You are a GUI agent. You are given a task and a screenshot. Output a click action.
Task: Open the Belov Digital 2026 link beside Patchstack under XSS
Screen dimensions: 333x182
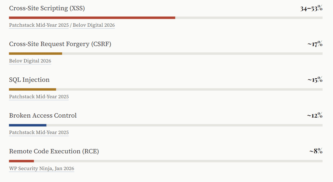pyautogui.click(x=94, y=25)
